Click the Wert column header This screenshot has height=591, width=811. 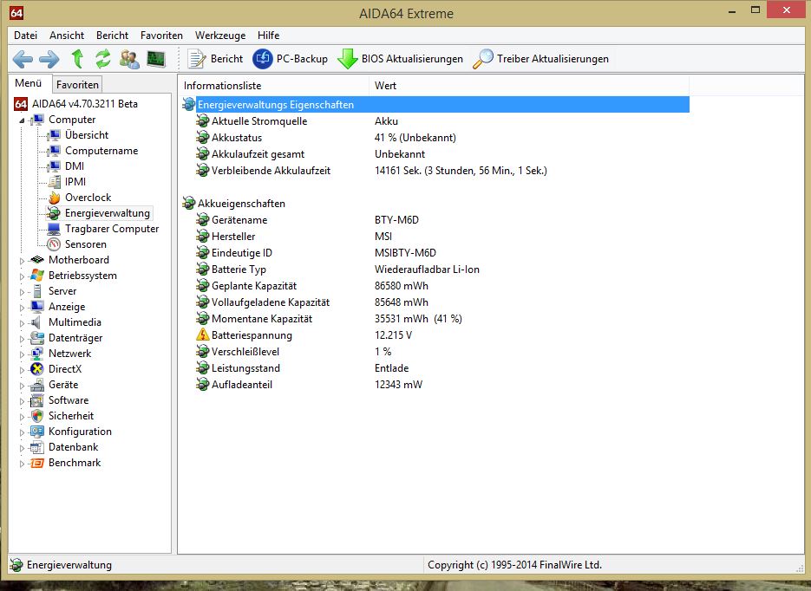pos(528,86)
